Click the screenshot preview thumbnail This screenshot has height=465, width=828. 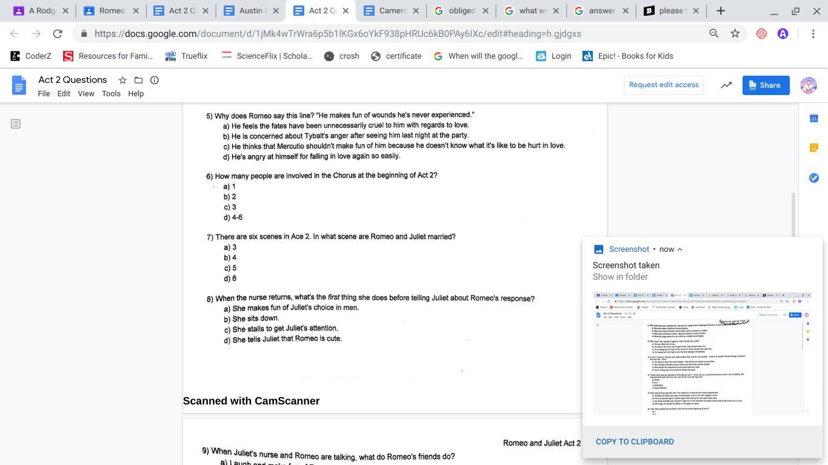[702, 354]
